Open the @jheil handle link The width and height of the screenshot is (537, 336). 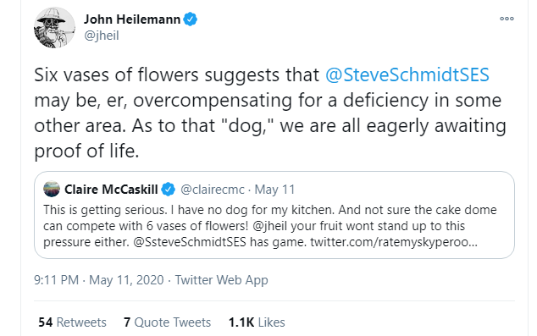point(102,36)
